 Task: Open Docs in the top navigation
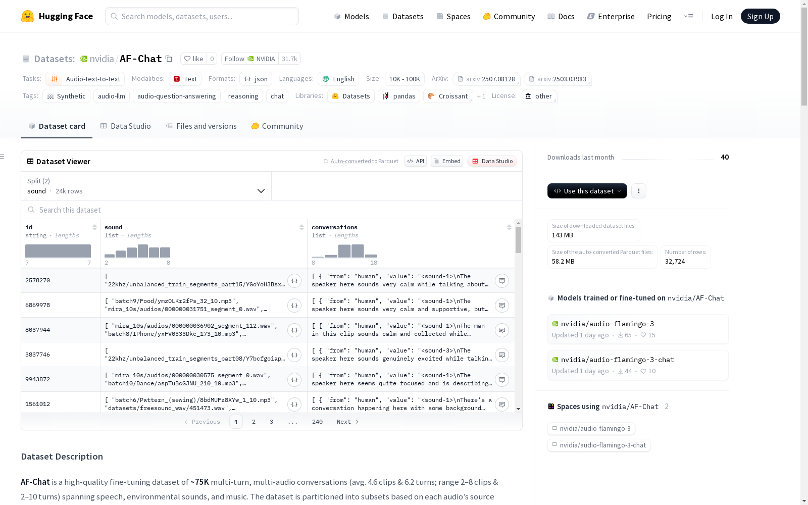(x=561, y=16)
